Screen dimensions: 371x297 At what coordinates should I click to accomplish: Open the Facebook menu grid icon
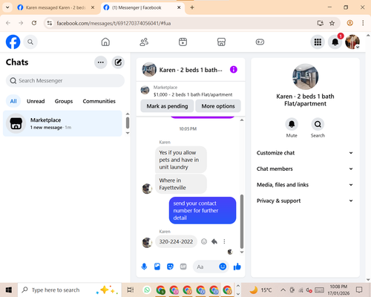coord(318,42)
